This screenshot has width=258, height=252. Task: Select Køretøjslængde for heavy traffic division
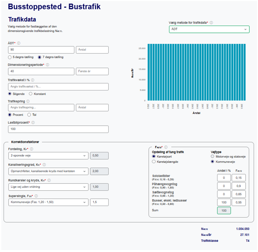(153, 162)
